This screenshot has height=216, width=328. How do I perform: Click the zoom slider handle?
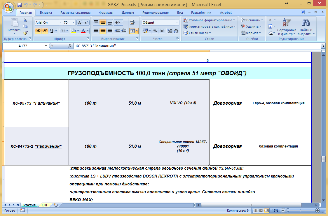pyautogui.click(x=288, y=210)
